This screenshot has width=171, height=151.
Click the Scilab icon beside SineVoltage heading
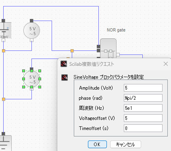(x=65, y=78)
